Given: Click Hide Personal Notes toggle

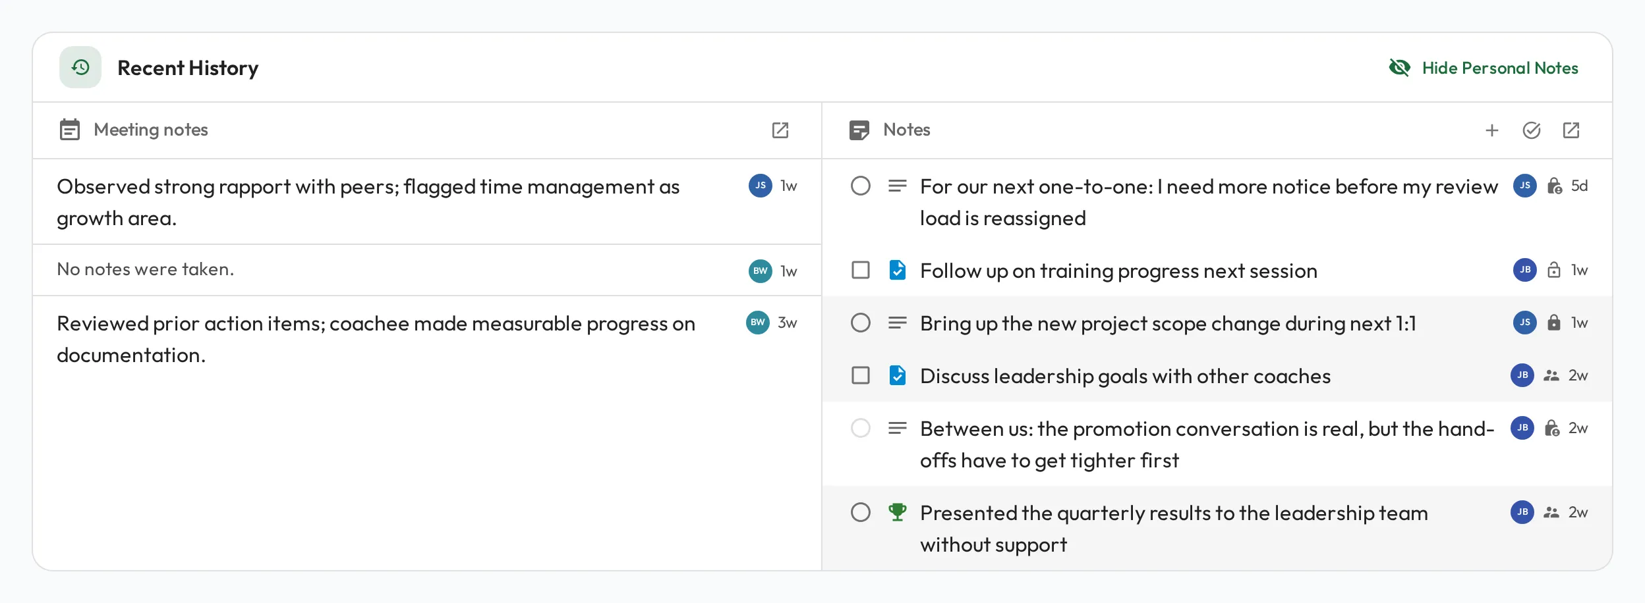Looking at the screenshot, I should 1483,68.
